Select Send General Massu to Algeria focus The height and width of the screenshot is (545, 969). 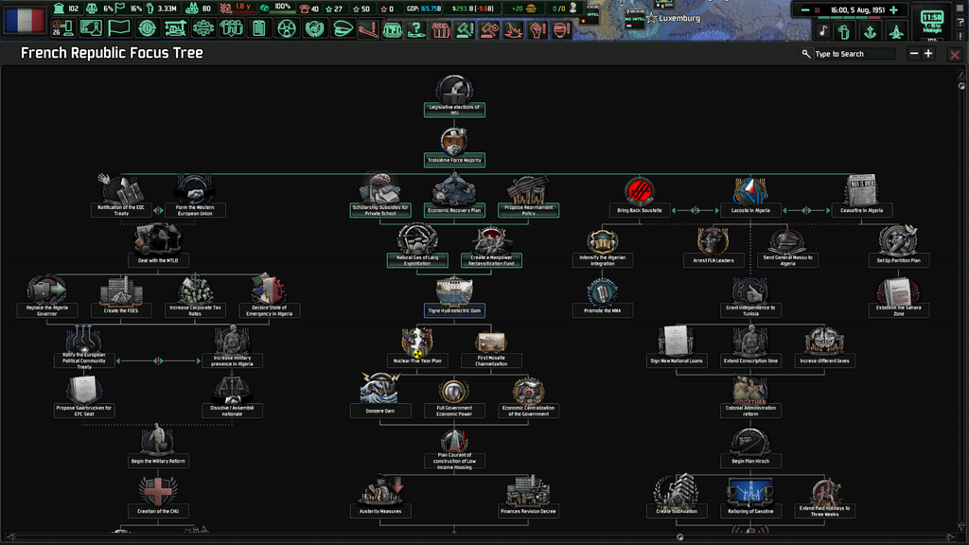[787, 247]
